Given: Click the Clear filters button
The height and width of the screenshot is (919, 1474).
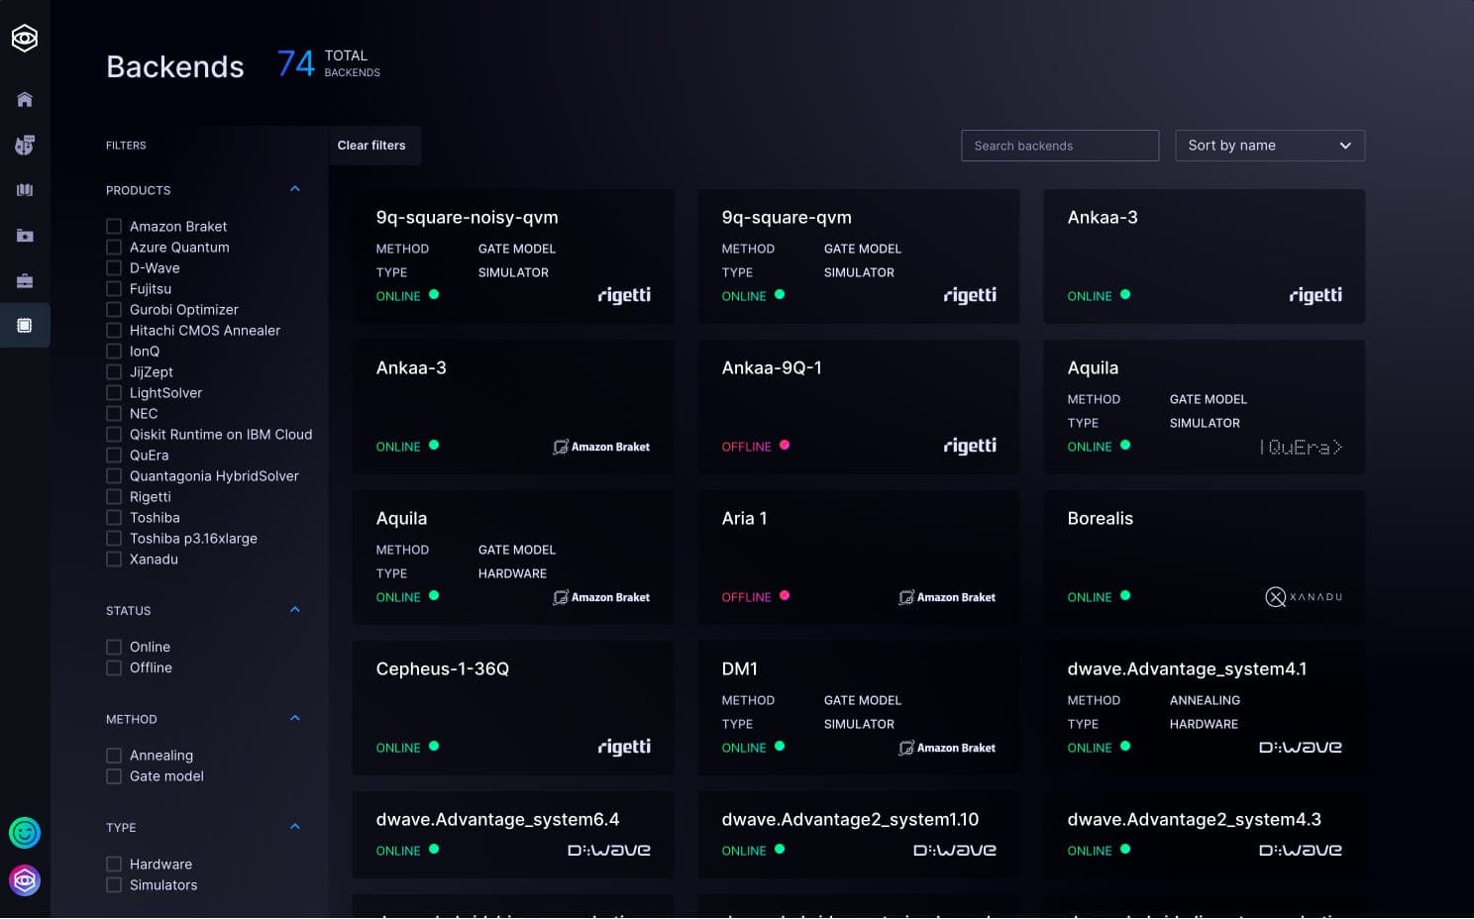Looking at the screenshot, I should coord(371,146).
